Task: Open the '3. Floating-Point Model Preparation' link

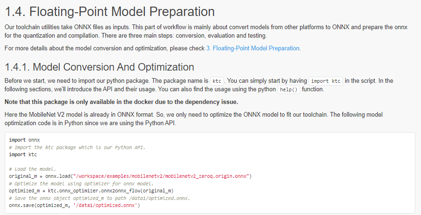Action: pyautogui.click(x=253, y=48)
